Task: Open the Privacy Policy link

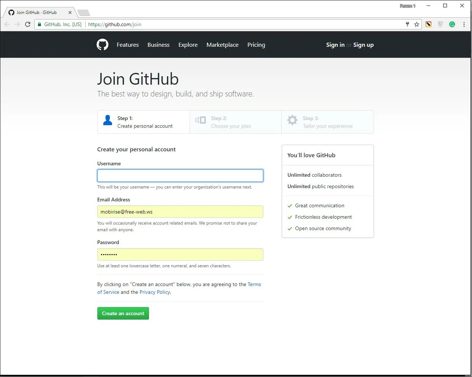Action: pos(155,292)
